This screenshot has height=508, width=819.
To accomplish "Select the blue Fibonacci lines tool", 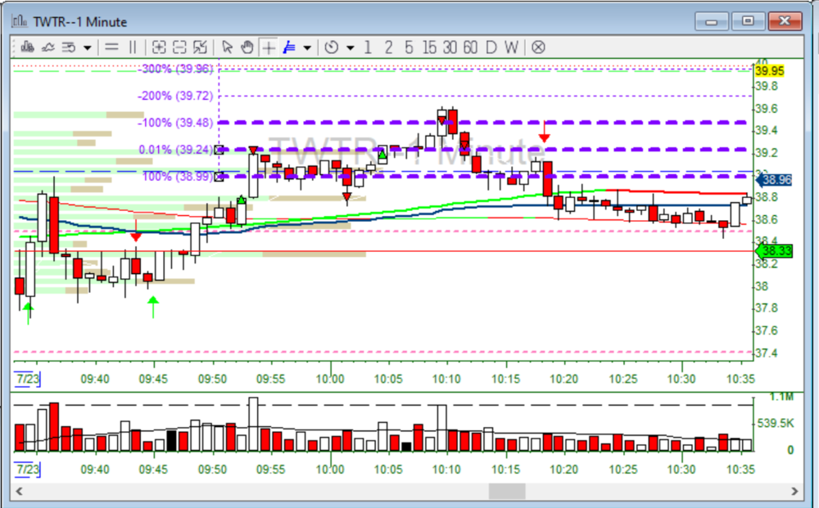I will coord(289,47).
